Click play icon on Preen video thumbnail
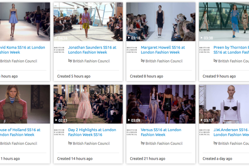The image size is (249, 166). 202,38
